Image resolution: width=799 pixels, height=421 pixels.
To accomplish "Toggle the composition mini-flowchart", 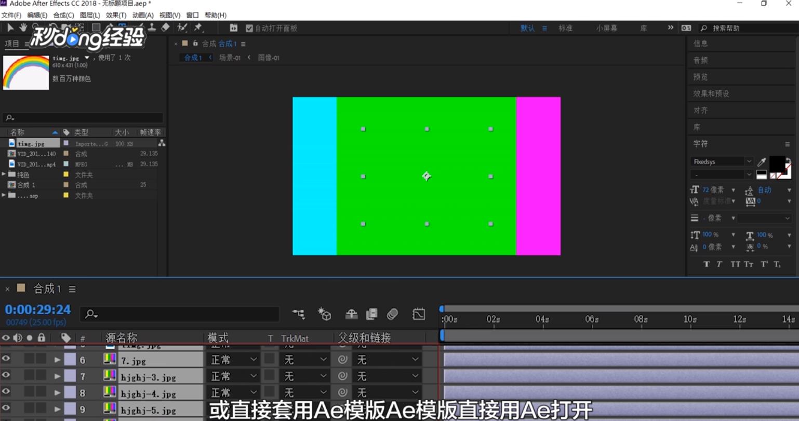I will tap(298, 314).
